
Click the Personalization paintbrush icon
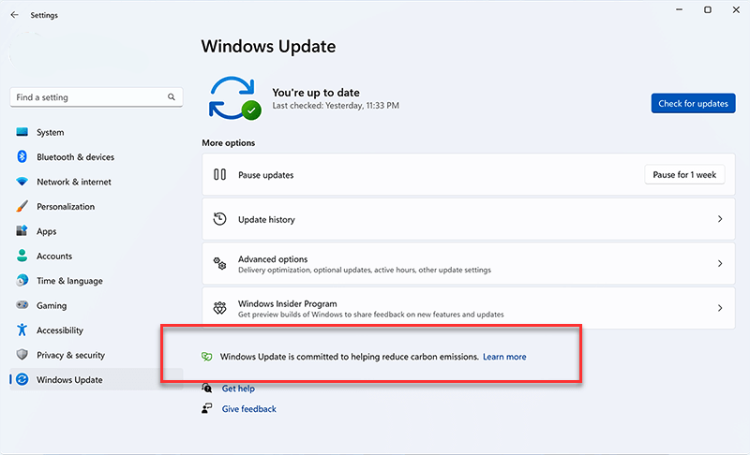pyautogui.click(x=22, y=206)
